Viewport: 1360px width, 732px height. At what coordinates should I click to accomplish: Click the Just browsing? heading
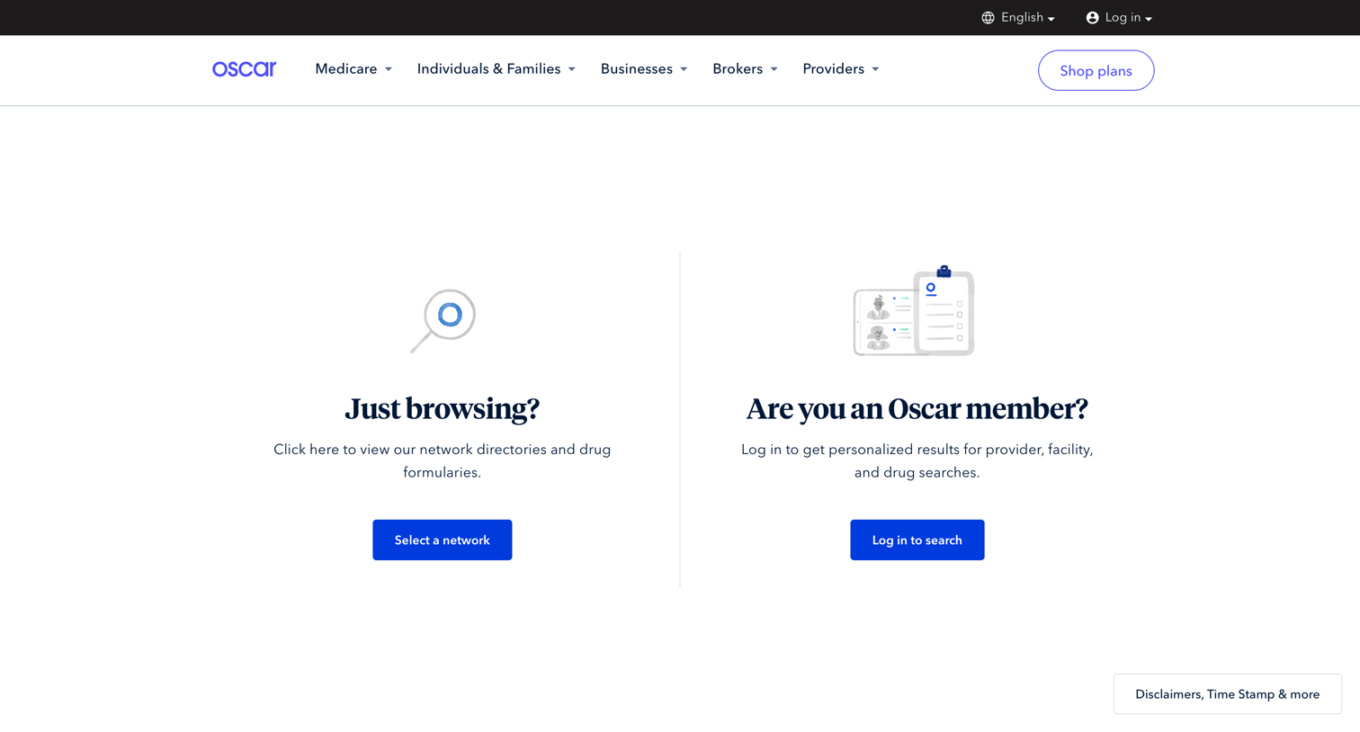[x=443, y=409]
